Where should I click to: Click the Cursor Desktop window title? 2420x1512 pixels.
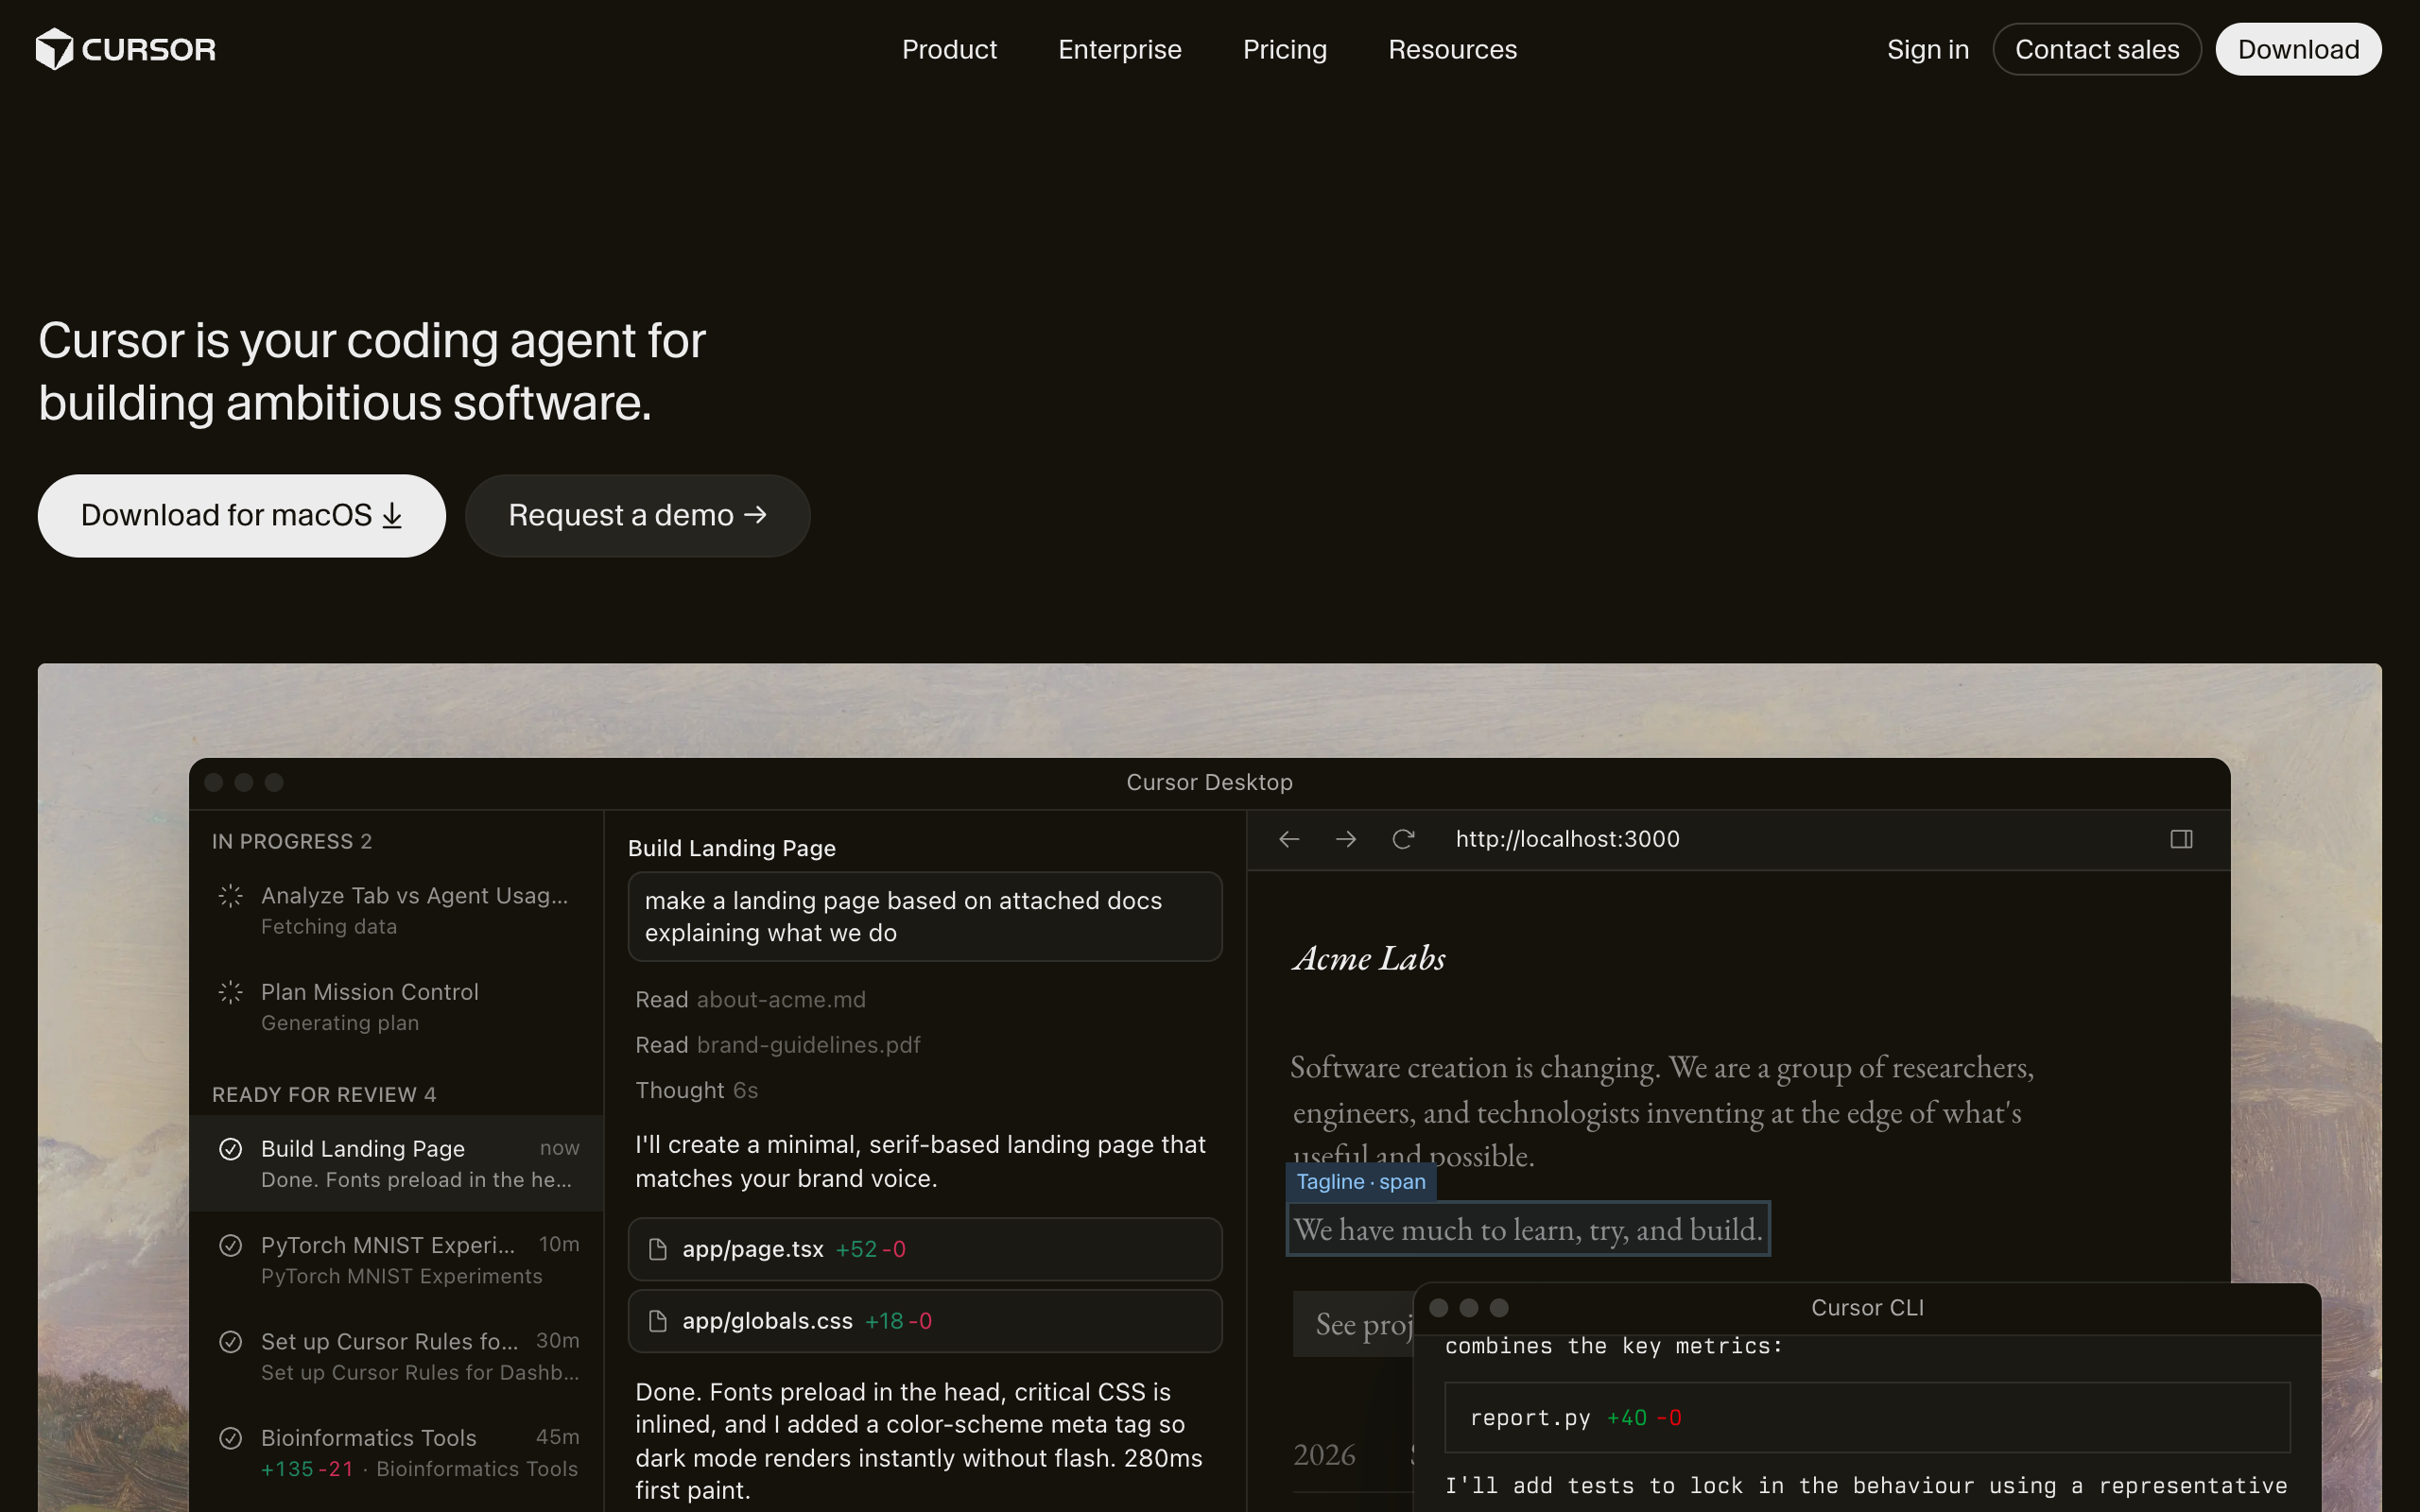[x=1209, y=782]
